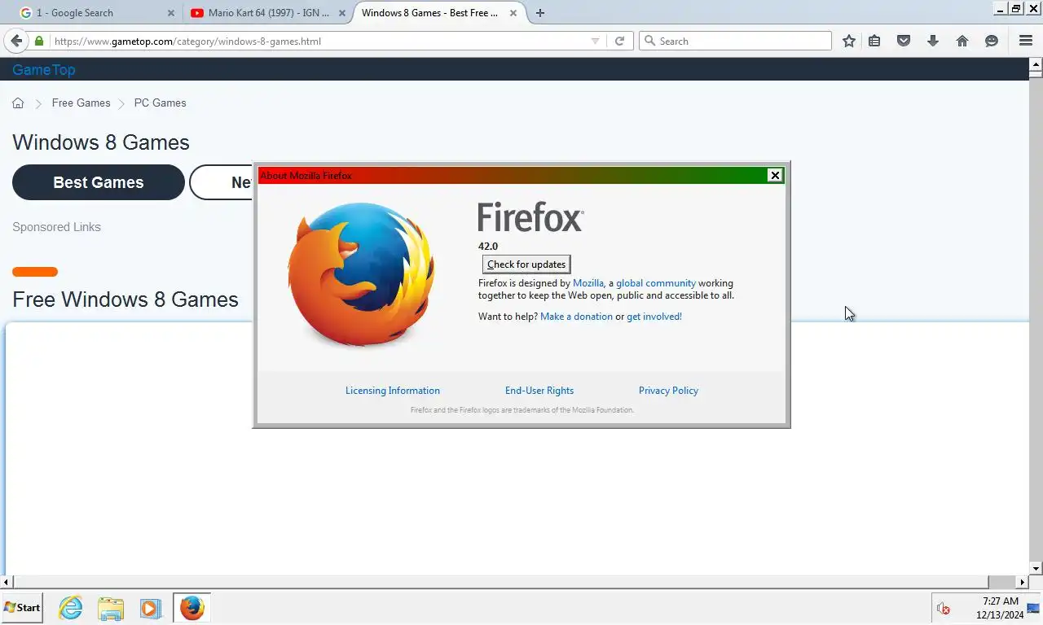Select the Best Games pill button
Screen dimensions: 1043x625
click(x=99, y=182)
